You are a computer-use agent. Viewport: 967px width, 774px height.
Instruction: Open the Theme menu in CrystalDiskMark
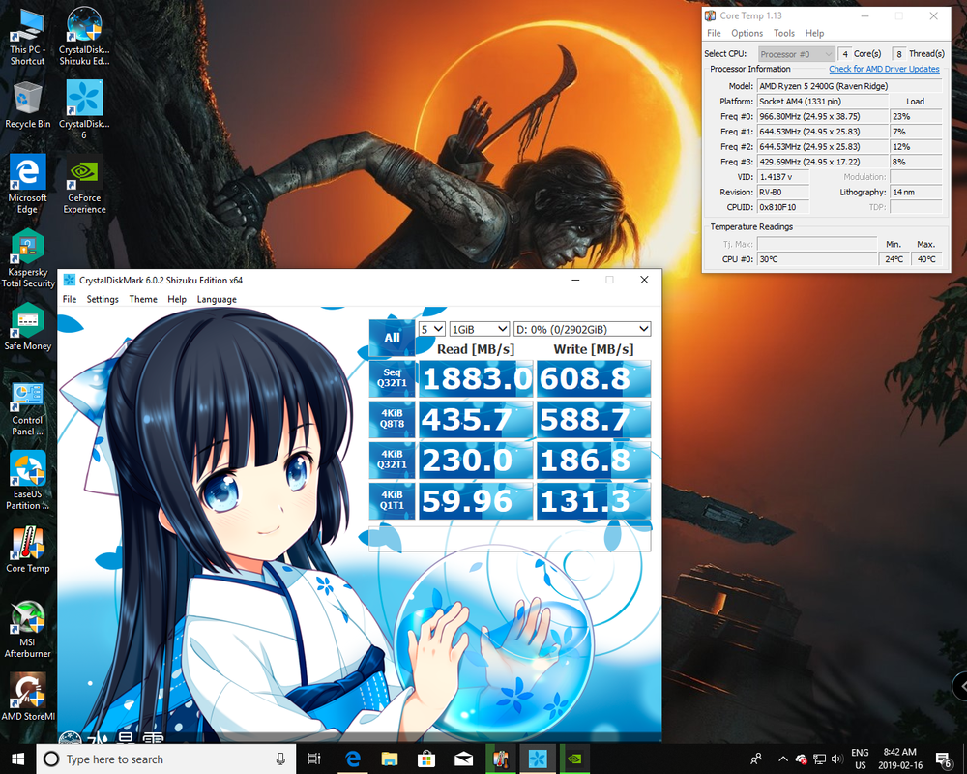[x=142, y=299]
